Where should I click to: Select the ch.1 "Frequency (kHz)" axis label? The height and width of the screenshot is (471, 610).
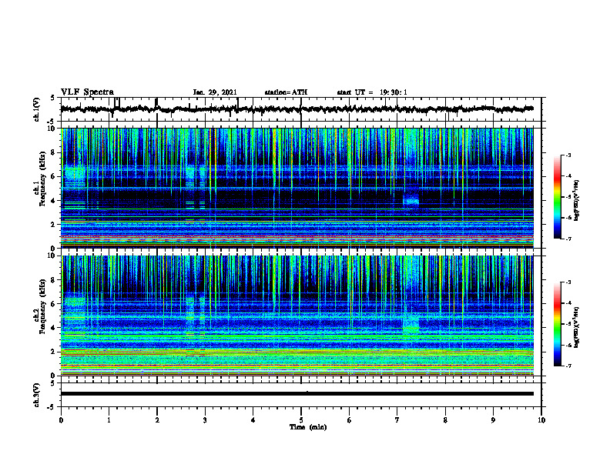(42, 179)
